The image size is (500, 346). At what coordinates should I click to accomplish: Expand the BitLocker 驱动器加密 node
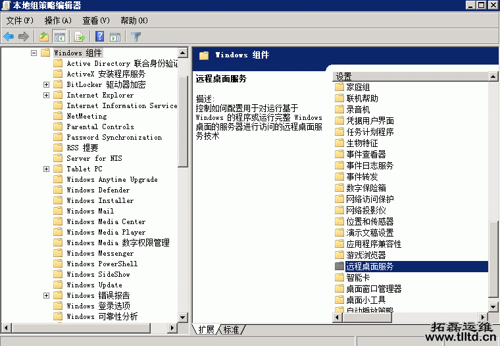pyautogui.click(x=46, y=84)
